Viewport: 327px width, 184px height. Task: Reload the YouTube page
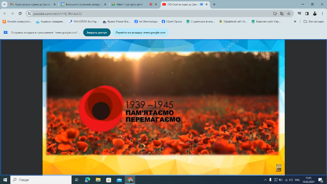(x=20, y=14)
